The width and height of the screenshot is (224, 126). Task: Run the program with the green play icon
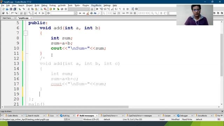54,9
